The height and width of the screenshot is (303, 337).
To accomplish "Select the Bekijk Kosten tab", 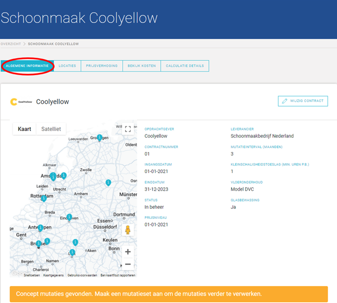I will click(142, 66).
